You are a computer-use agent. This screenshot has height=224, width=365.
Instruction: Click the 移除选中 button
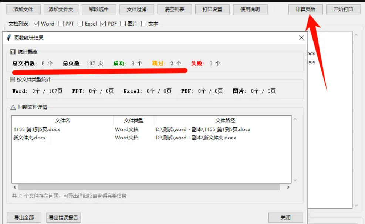[99, 10]
